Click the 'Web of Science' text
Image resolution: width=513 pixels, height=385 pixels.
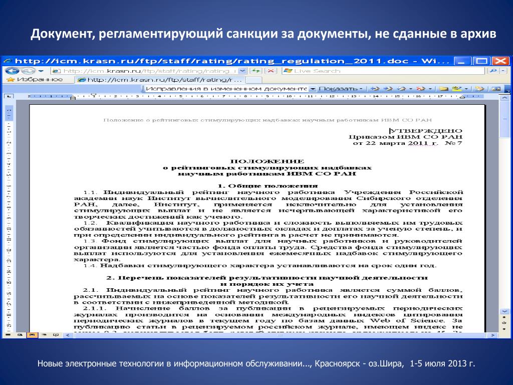407,320
